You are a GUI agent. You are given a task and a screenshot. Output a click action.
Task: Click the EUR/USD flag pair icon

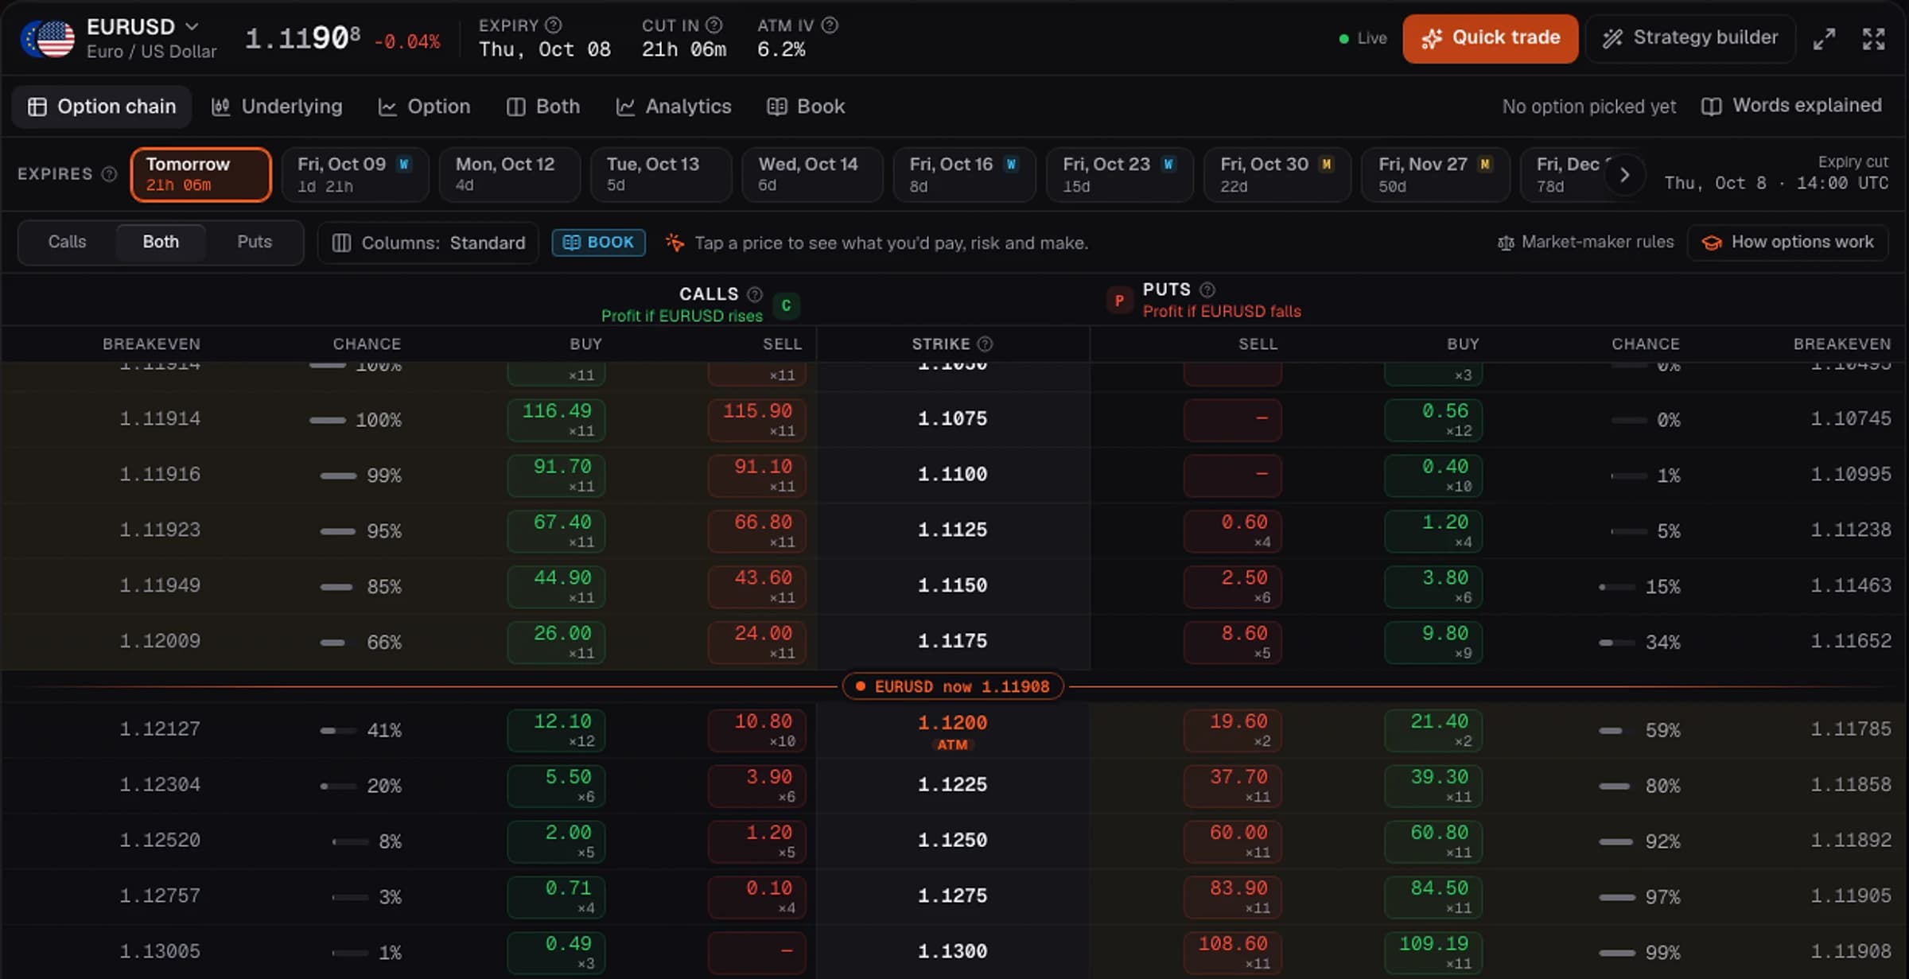(49, 38)
